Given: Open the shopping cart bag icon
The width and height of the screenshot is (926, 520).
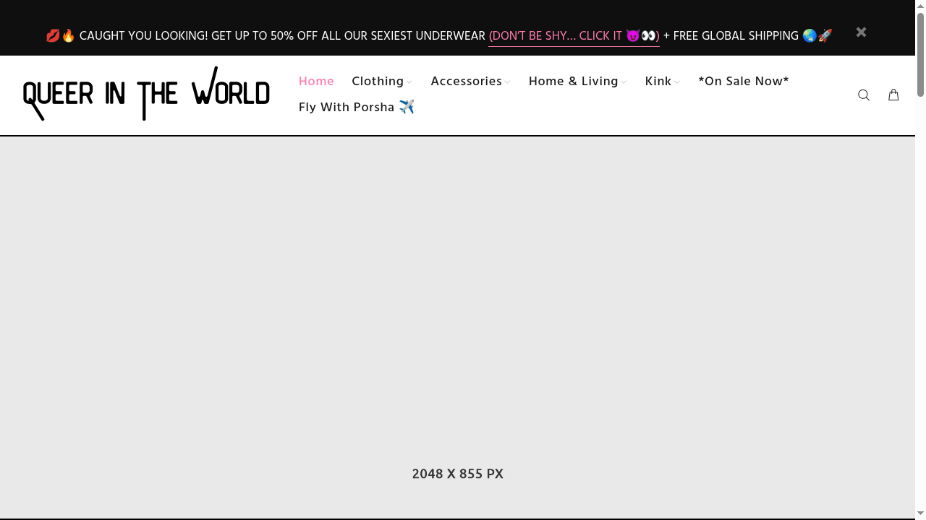Looking at the screenshot, I should tap(893, 95).
